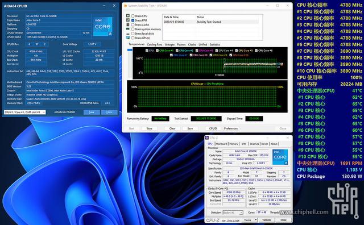
Task: Enable the Stress cache checkbox
Action: point(133,24)
